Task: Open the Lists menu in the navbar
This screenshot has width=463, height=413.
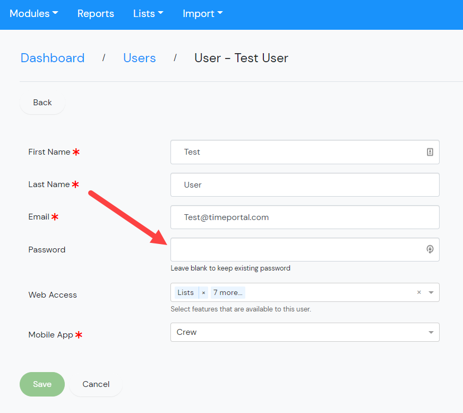Action: point(148,14)
